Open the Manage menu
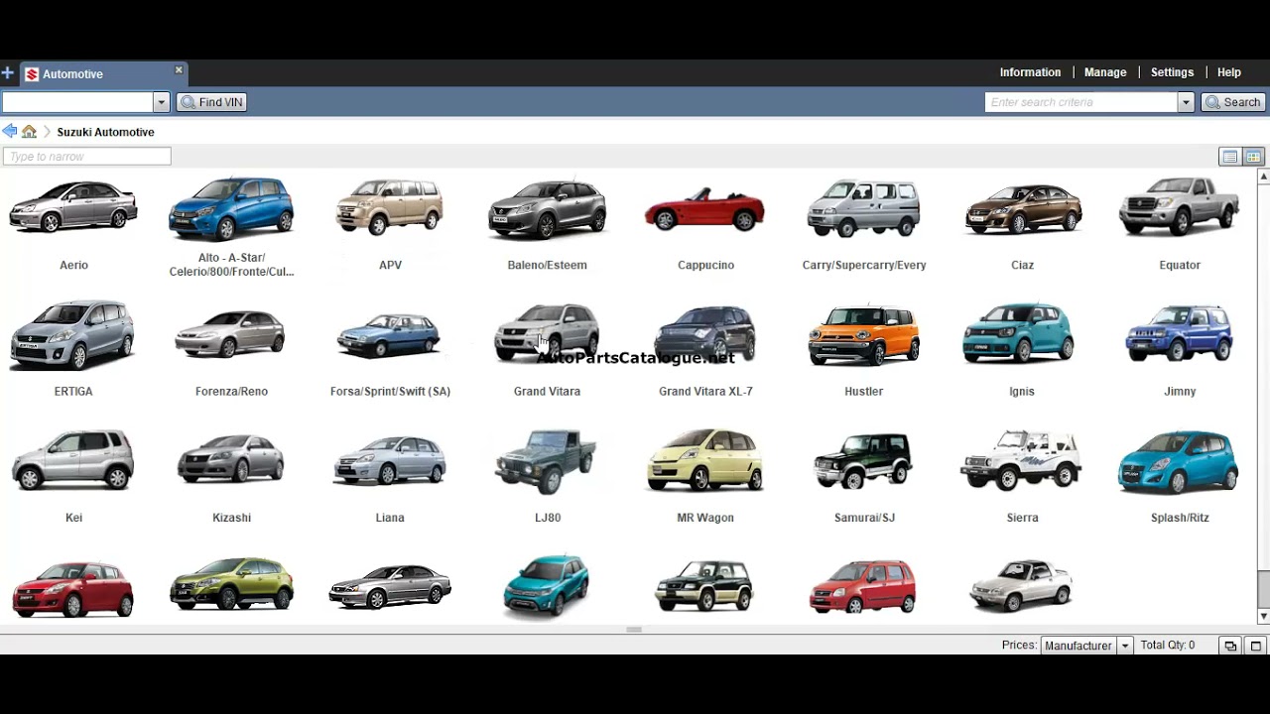The width and height of the screenshot is (1270, 714). (x=1105, y=72)
